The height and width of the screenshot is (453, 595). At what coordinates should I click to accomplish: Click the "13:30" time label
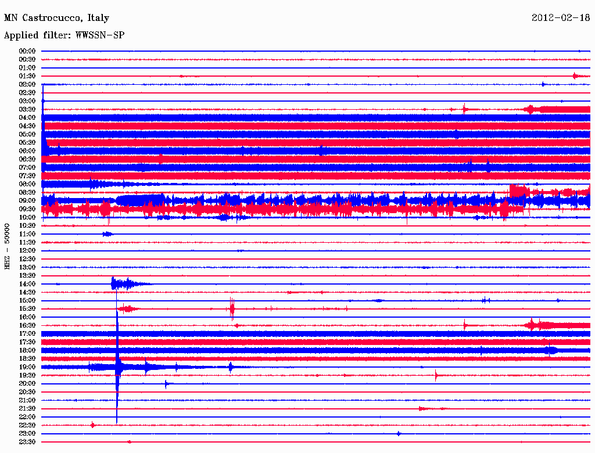tap(27, 275)
